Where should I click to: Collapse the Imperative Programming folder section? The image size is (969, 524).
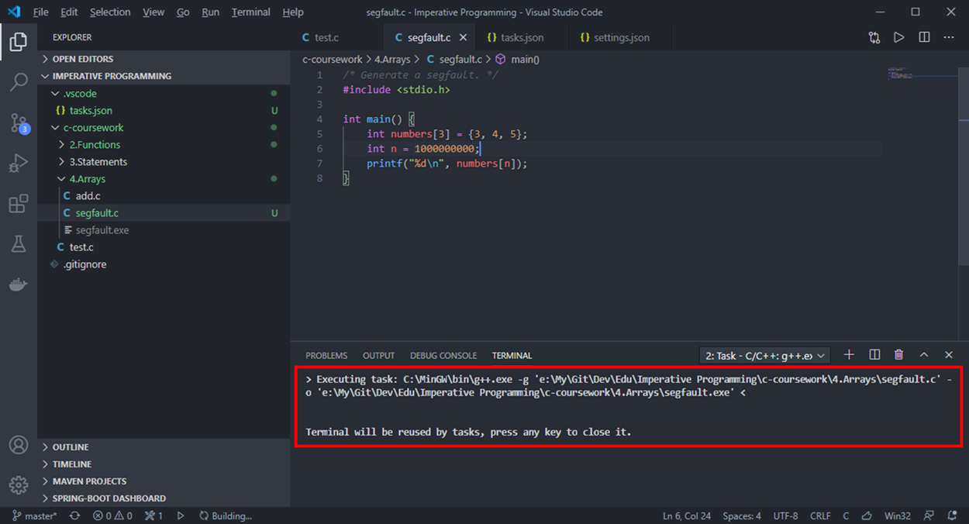[x=164, y=76]
